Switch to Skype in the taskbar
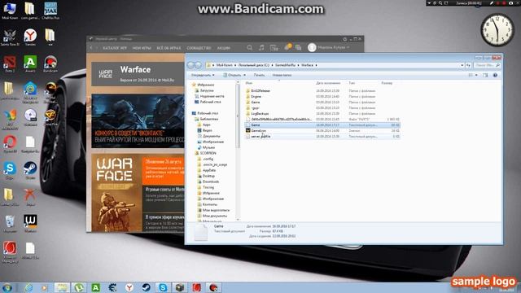 (163, 287)
